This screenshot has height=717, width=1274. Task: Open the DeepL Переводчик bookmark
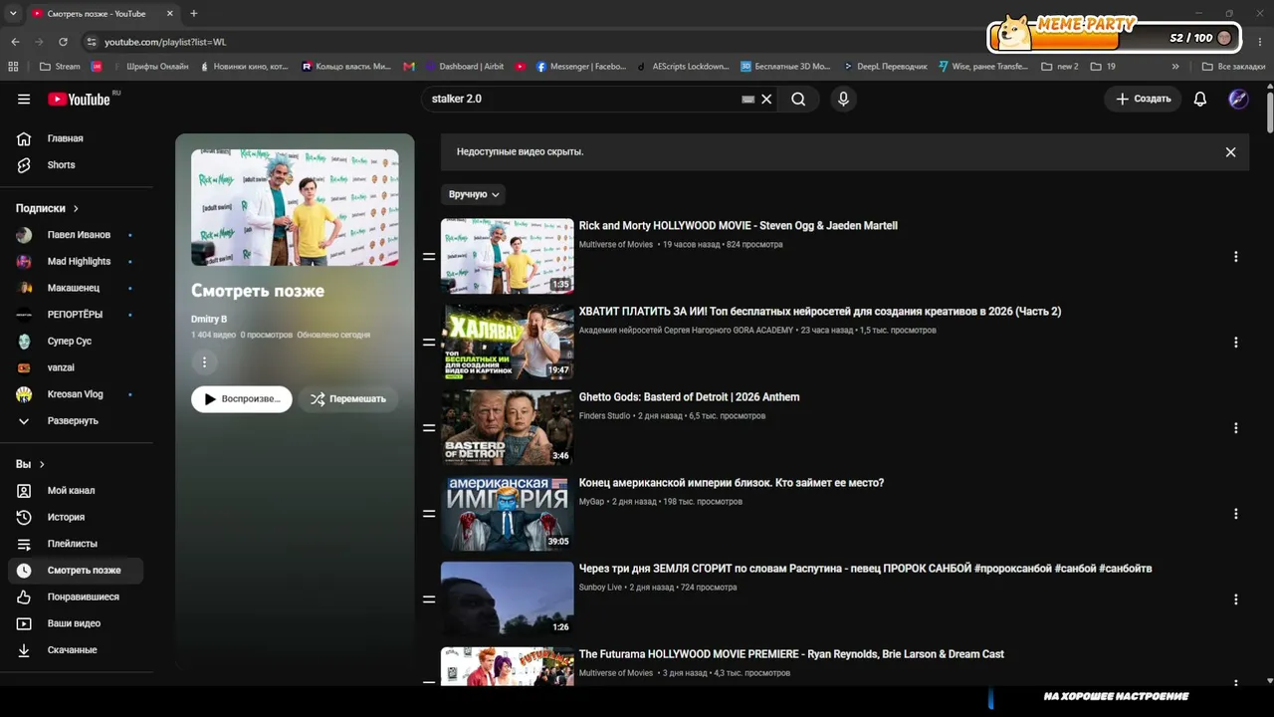(885, 67)
